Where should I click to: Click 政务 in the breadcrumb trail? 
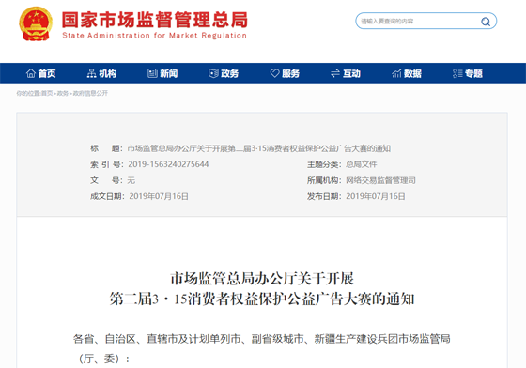click(63, 93)
